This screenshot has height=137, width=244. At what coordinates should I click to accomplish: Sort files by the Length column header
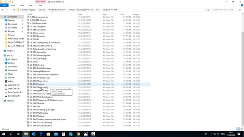click(x=136, y=14)
